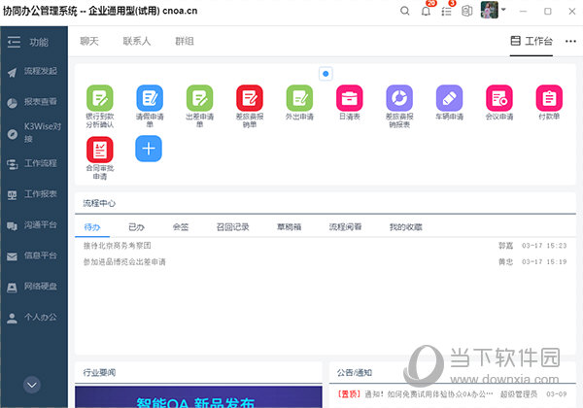Open 报表查看 in the sidebar
The width and height of the screenshot is (583, 408).
[x=33, y=102]
